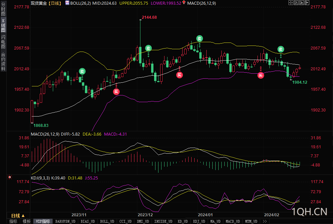Screen dimensions: 333x224
Task: Expand more indicator tabs with >> arrow
Action: click(x=265, y=221)
